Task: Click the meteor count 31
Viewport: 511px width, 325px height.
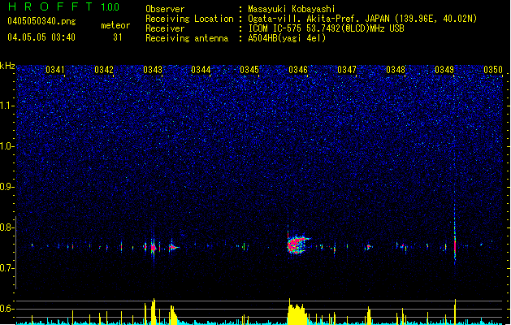Action: [118, 37]
